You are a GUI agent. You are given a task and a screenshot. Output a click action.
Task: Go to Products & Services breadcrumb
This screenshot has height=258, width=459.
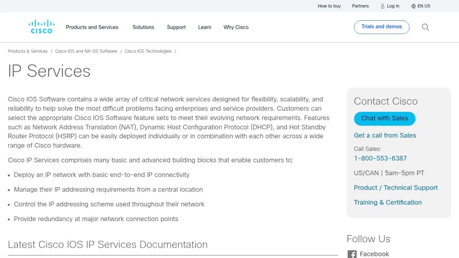(28, 51)
